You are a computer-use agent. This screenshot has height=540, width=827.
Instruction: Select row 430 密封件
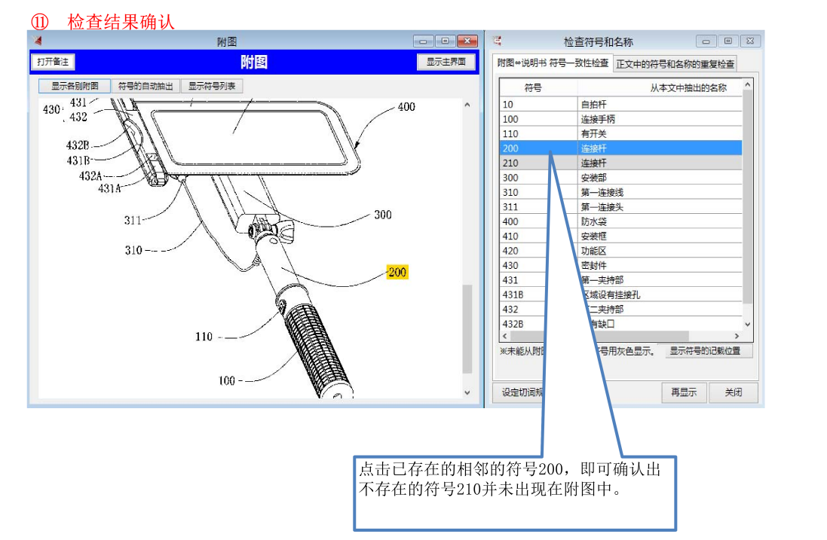(x=620, y=266)
